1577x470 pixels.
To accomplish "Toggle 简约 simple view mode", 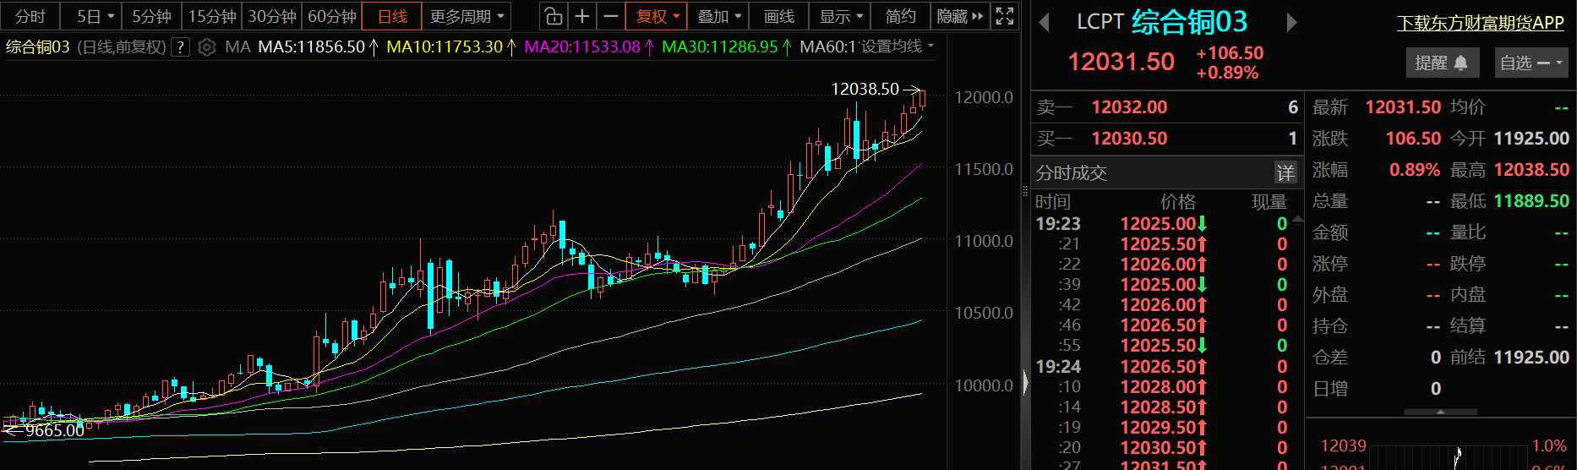I will 900,16.
